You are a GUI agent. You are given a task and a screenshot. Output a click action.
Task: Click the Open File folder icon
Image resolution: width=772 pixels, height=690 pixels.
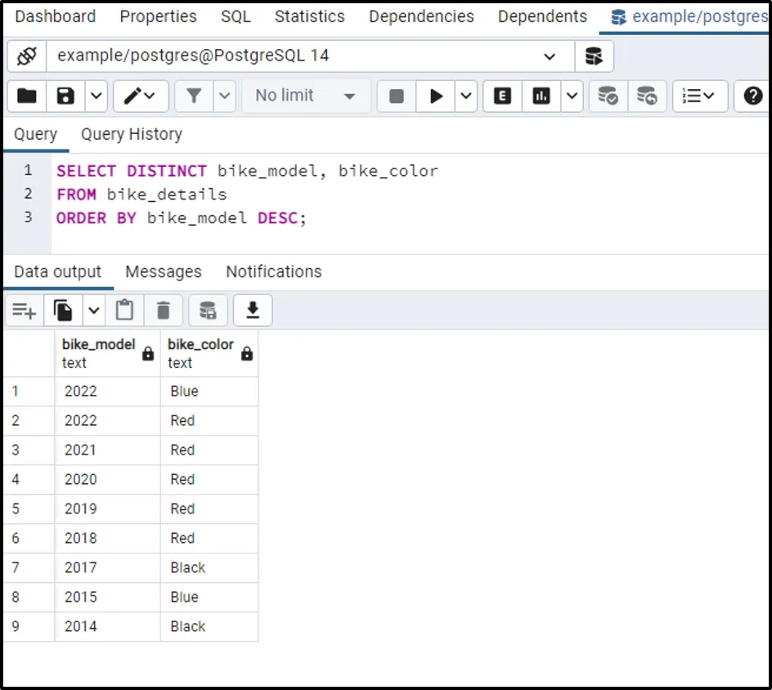27,96
